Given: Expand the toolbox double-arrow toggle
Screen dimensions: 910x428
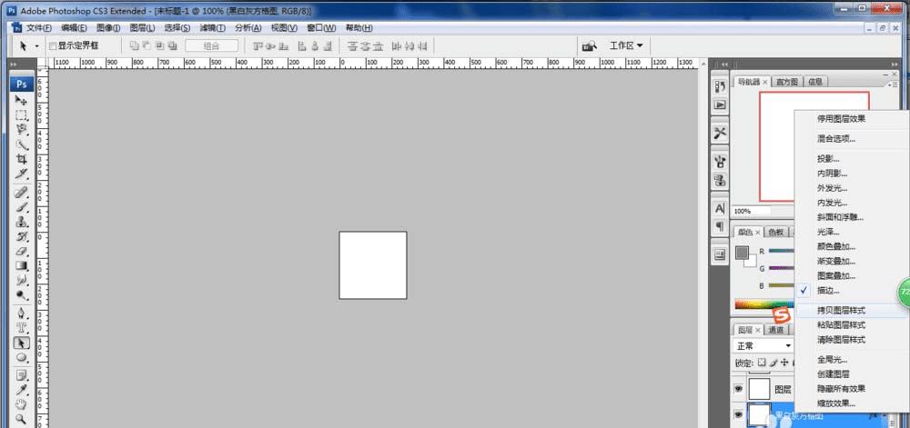Looking at the screenshot, I should [x=14, y=65].
